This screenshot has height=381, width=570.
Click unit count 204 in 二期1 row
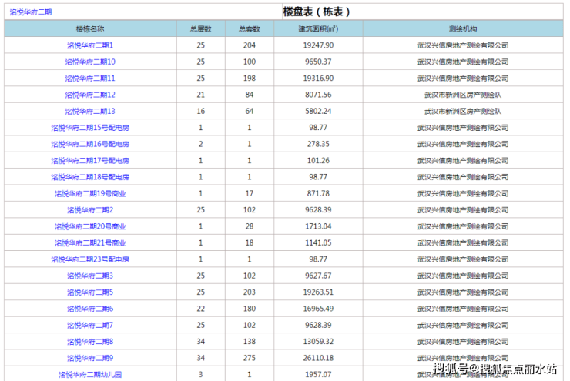(250, 45)
